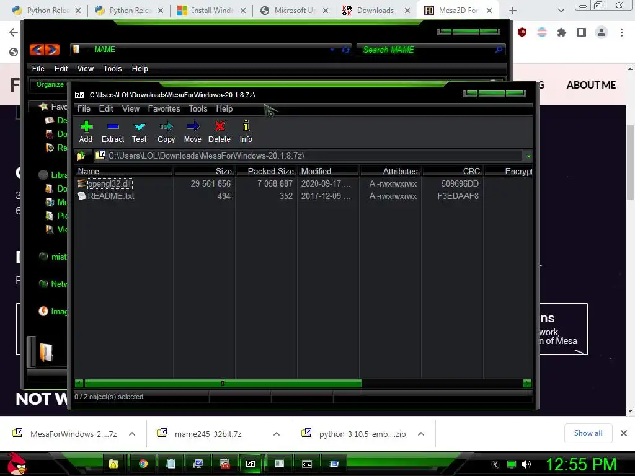Screen dimensions: 635x476
Task: Toggle Chrome side panel icon
Action: (582, 32)
